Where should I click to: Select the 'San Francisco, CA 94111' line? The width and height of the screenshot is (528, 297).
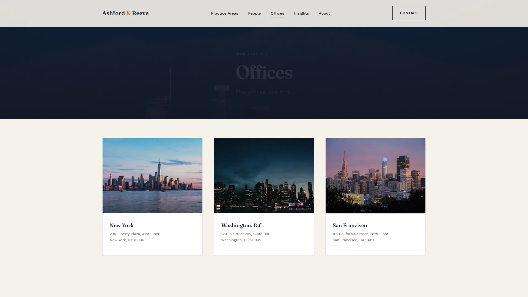point(353,240)
